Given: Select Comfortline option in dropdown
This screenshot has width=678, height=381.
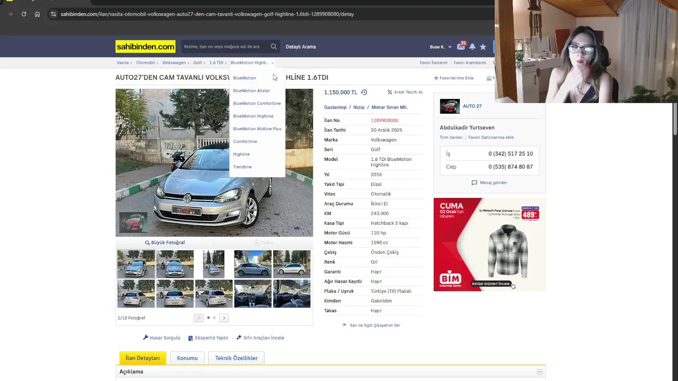Looking at the screenshot, I should point(245,141).
